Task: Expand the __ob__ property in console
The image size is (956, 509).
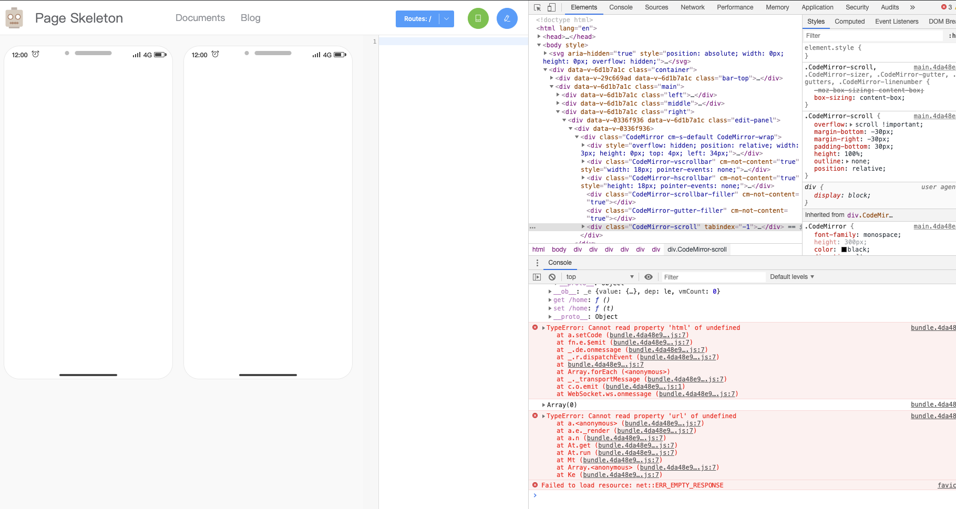Action: [550, 292]
